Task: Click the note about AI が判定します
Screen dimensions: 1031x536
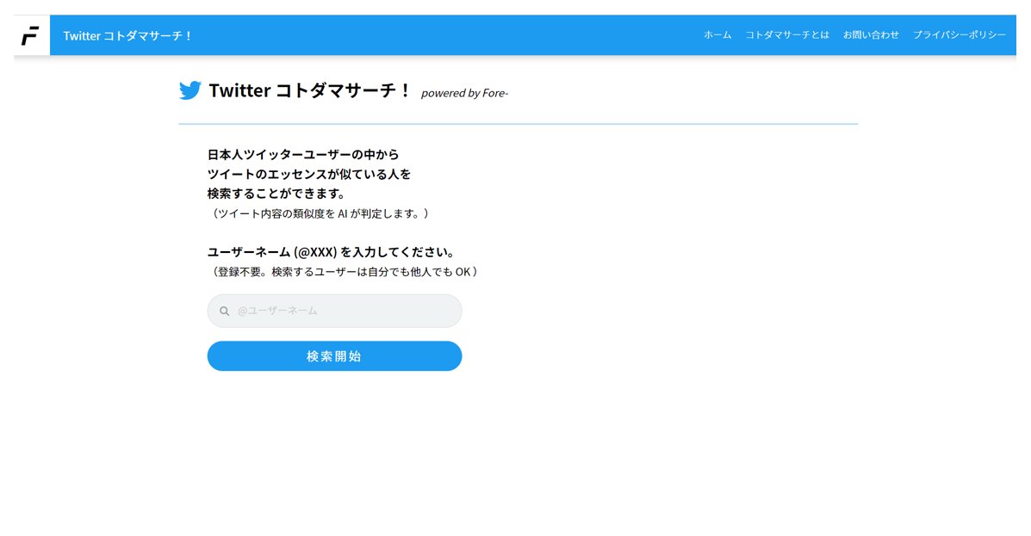Action: tap(319, 213)
